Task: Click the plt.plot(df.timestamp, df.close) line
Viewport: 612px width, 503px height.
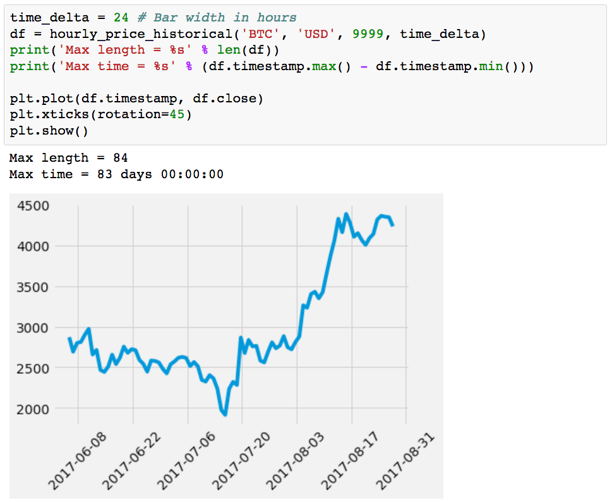Action: coord(136,99)
